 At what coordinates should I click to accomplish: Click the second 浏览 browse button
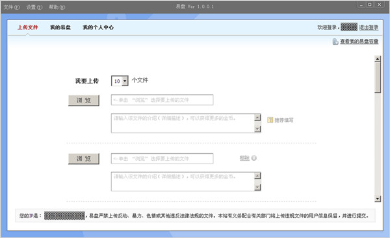(84, 159)
